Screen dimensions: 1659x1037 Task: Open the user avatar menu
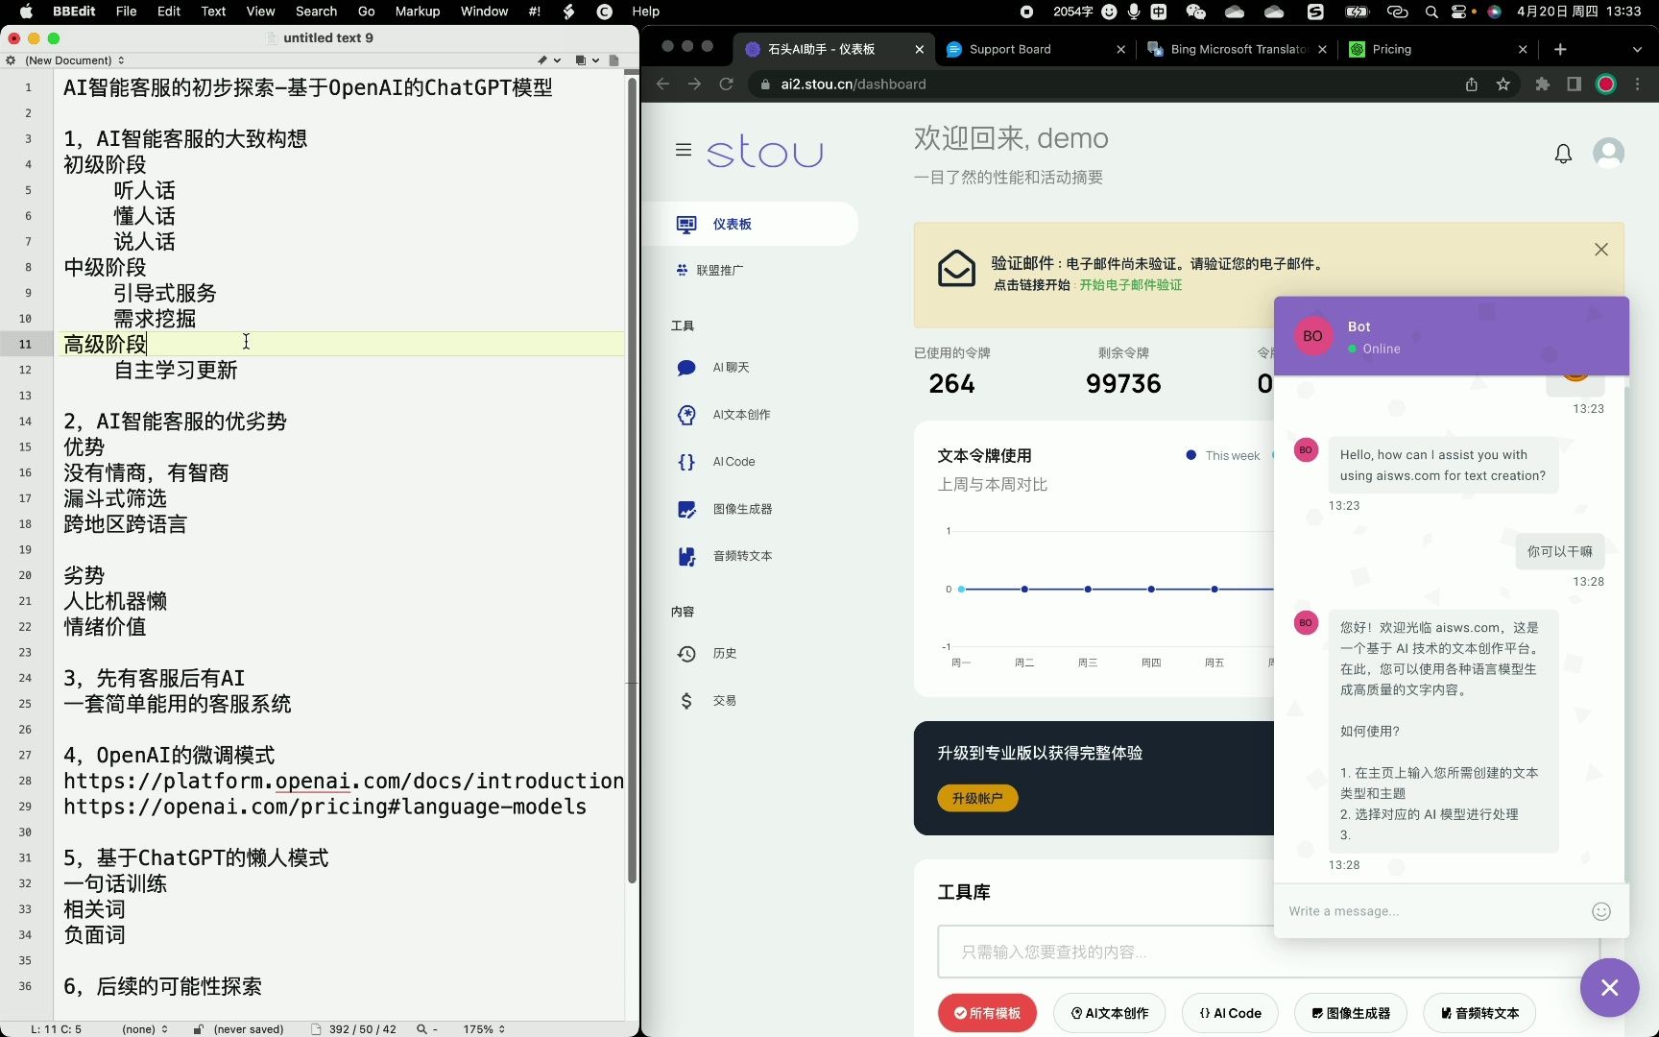coord(1608,153)
